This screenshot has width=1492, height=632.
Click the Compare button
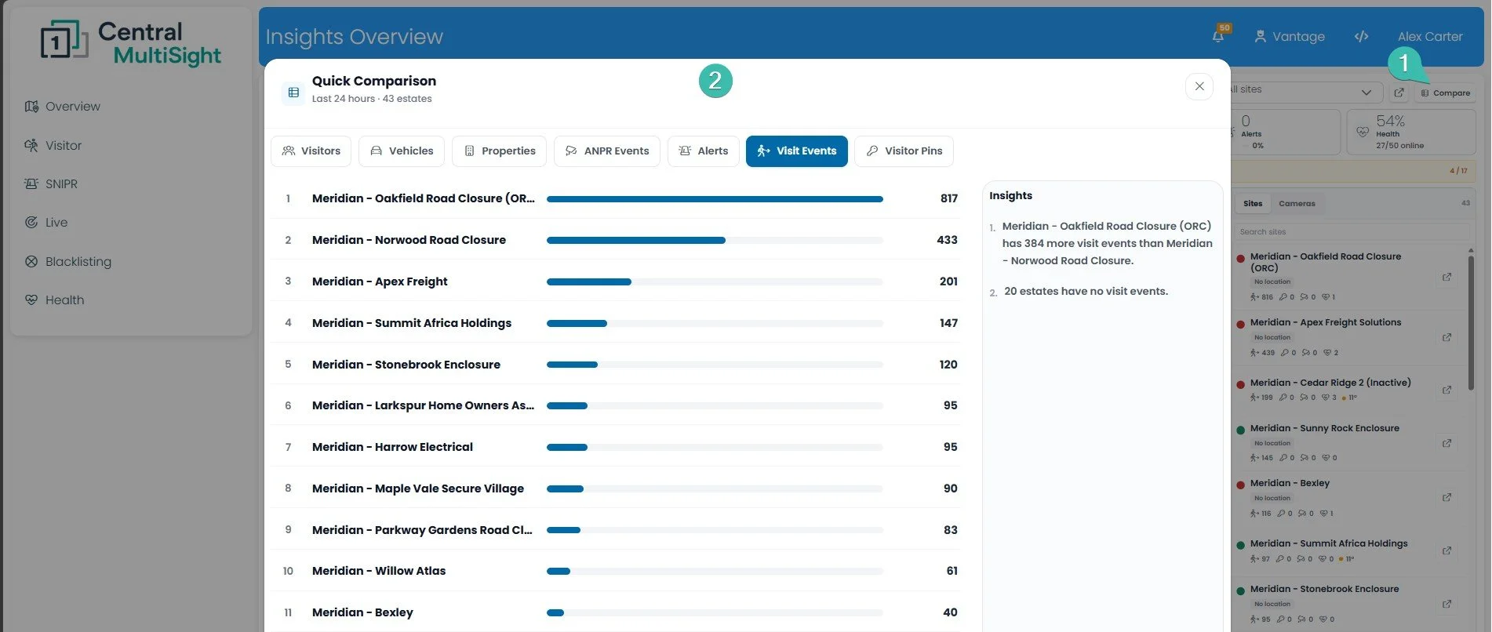point(1445,93)
